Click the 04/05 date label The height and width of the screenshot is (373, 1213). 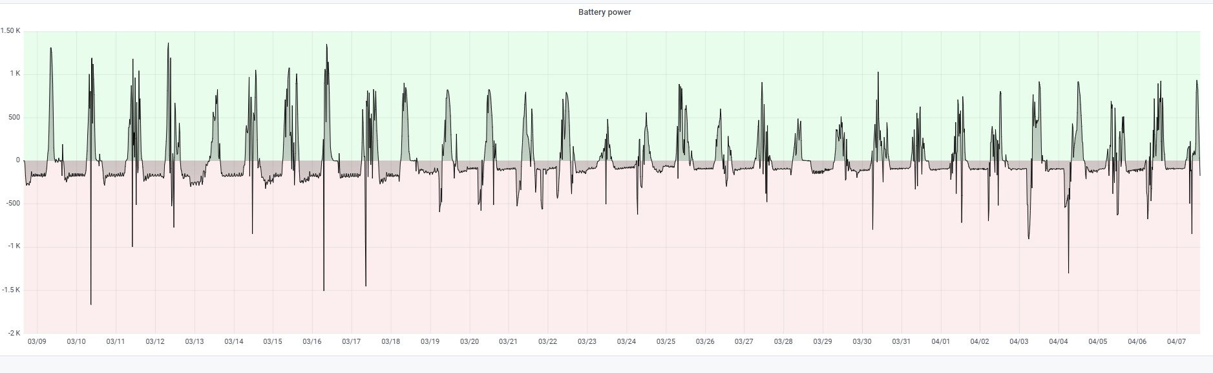(x=1098, y=341)
